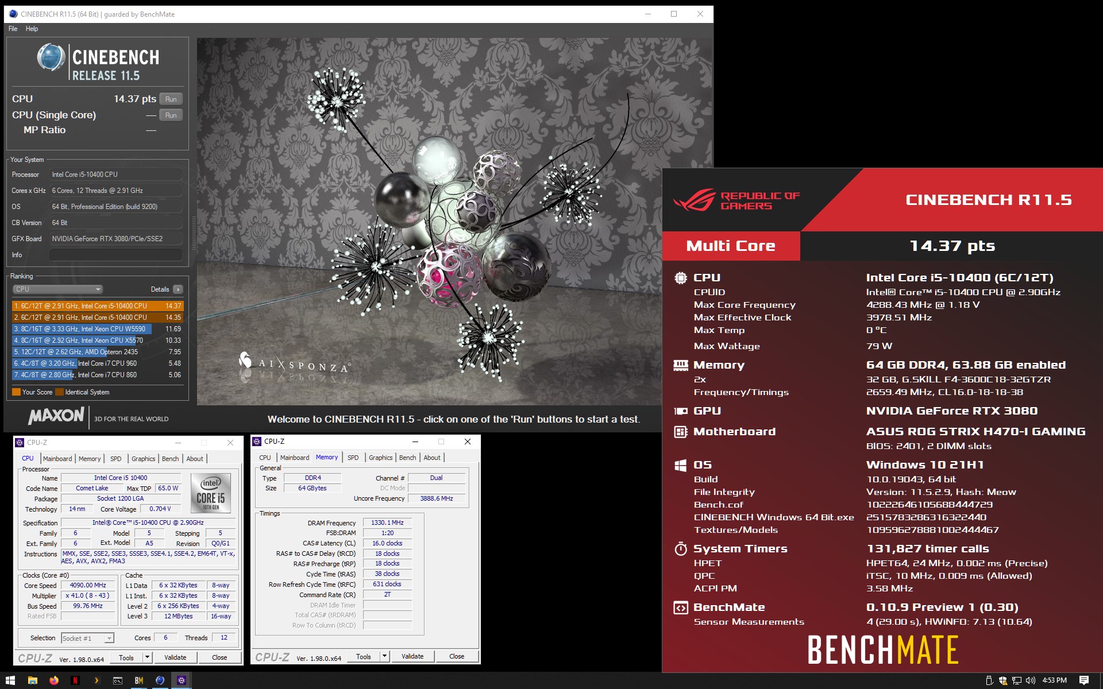This screenshot has width=1103, height=689.
Task: Switch to Cinebench via its taskbar icon
Action: 160,680
